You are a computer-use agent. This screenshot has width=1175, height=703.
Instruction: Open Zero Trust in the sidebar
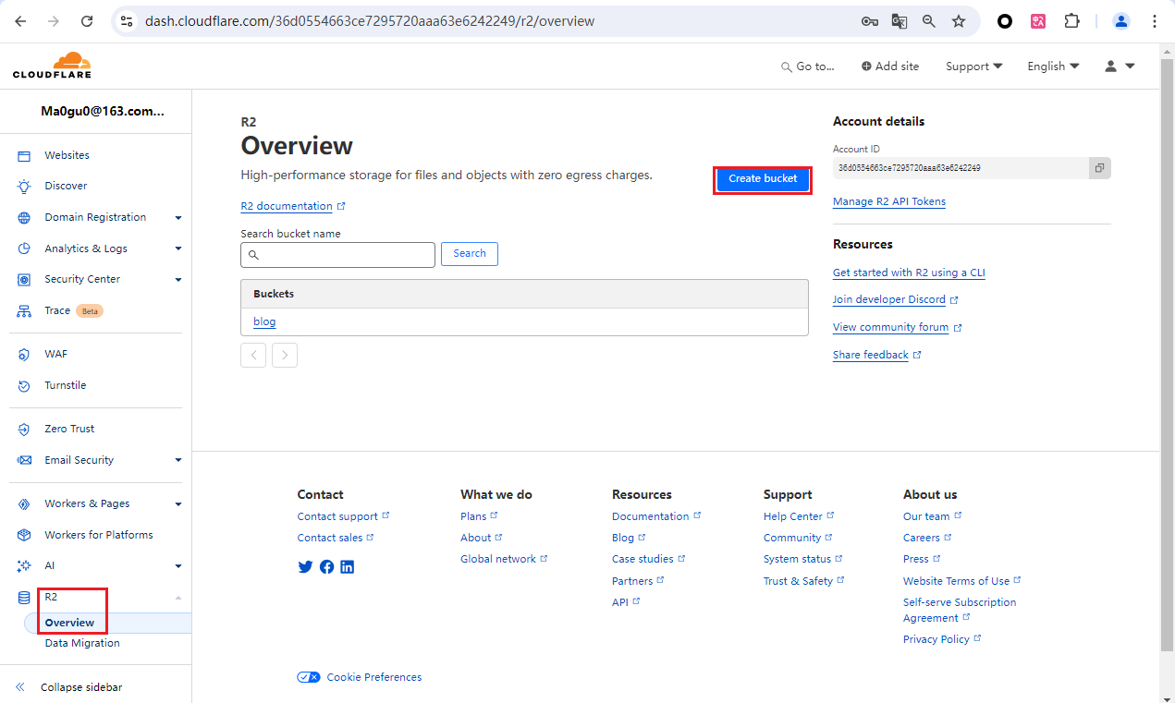(69, 429)
